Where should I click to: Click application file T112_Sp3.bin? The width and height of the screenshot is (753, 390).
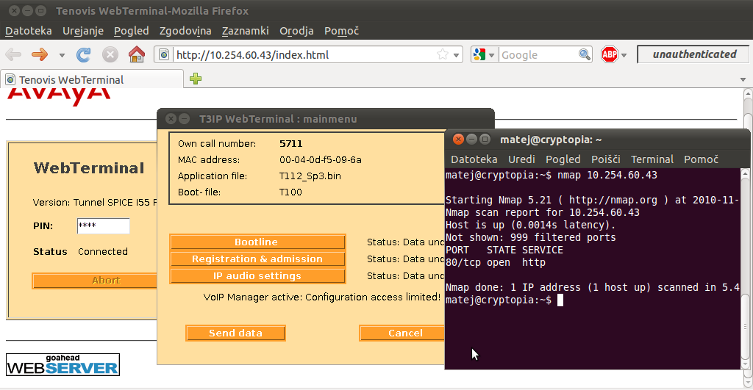[310, 176]
